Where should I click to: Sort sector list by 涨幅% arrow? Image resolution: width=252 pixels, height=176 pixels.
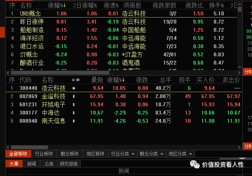[x=65, y=6]
